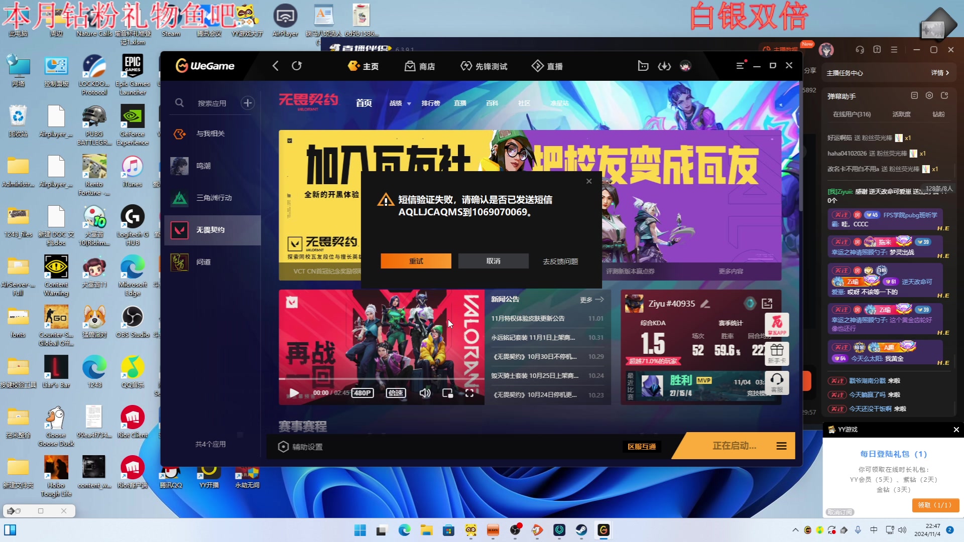The image size is (964, 542).
Task: Select the 活跃度 tab in YY panel
Action: pyautogui.click(x=901, y=114)
